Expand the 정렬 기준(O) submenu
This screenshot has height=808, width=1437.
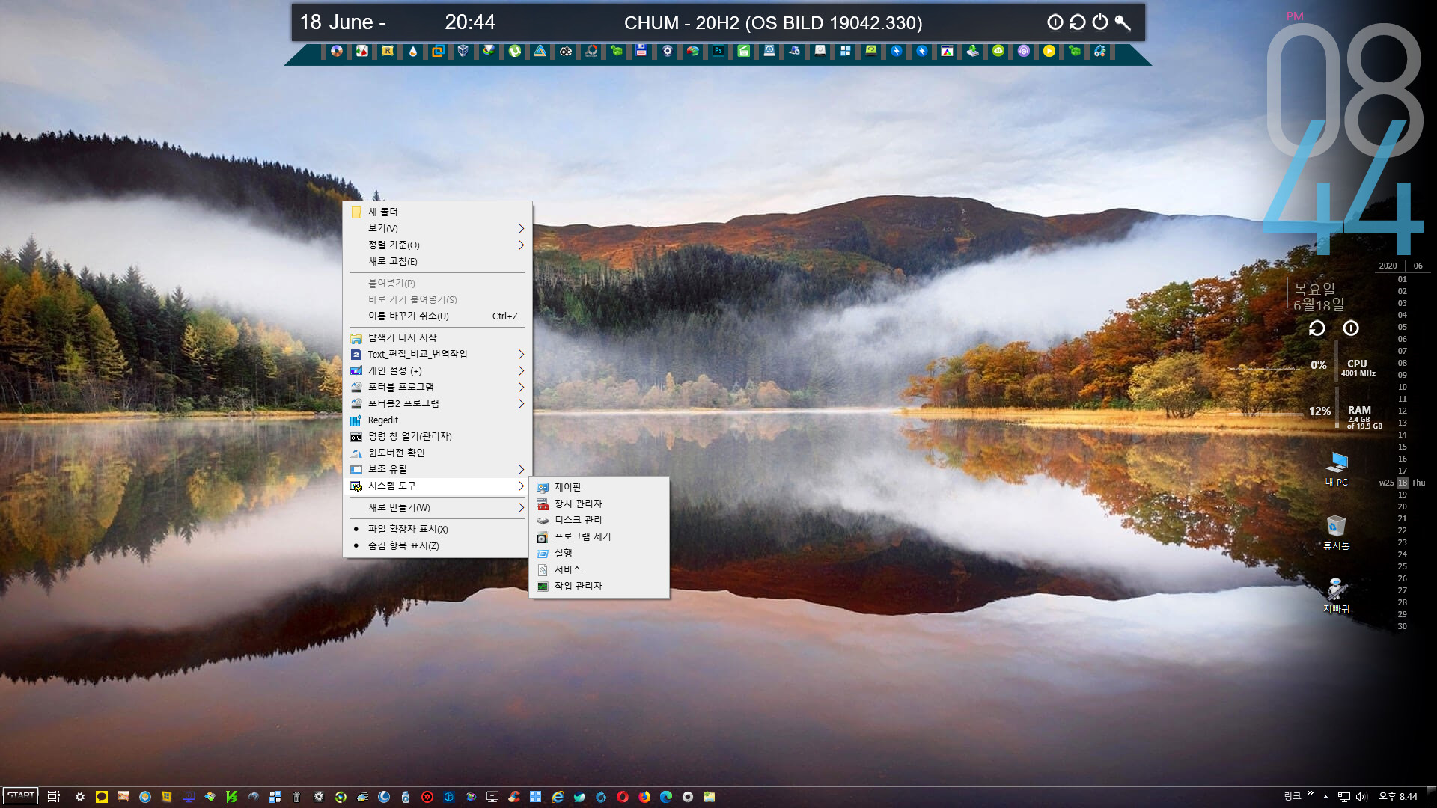coord(437,245)
